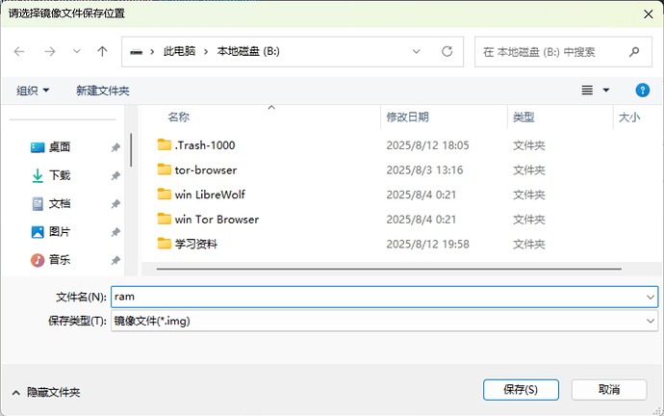Click the win Tor Browser folder icon
Image resolution: width=664 pixels, height=416 pixels.
pyautogui.click(x=165, y=219)
